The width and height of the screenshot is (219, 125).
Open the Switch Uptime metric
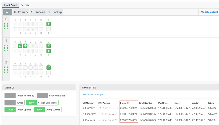click(18, 110)
